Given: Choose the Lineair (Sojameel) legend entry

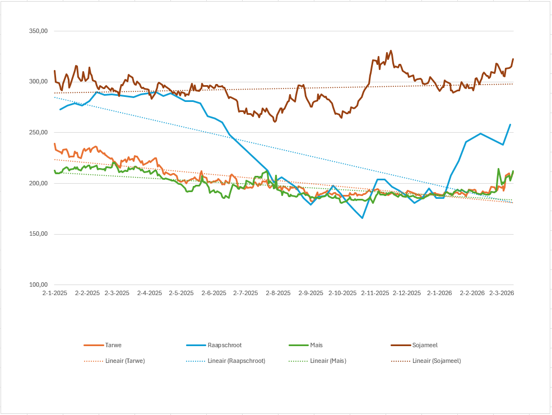Looking at the screenshot, I should [436, 361].
